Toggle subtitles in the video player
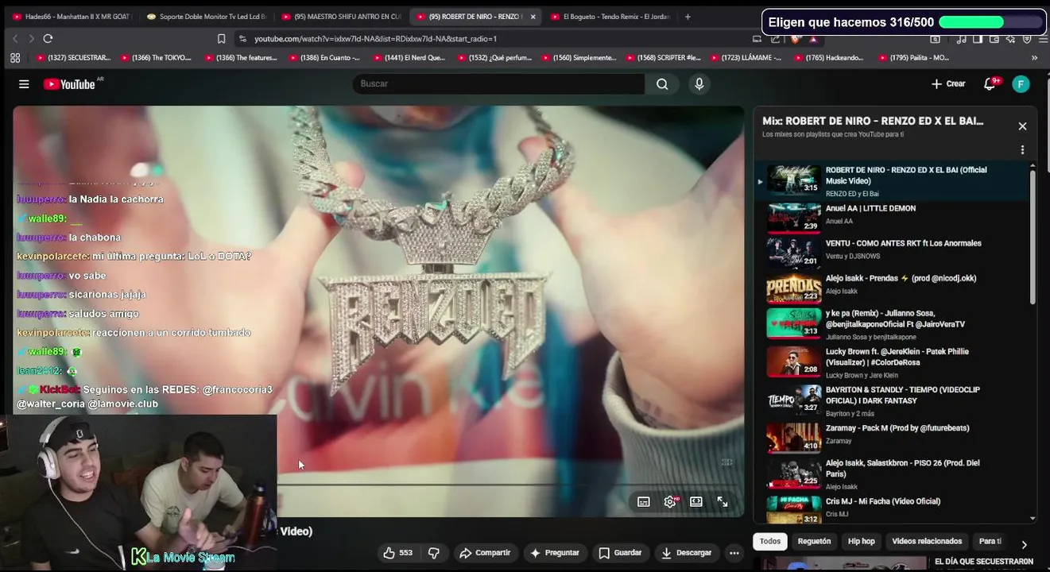The image size is (1050, 572). coord(644,502)
